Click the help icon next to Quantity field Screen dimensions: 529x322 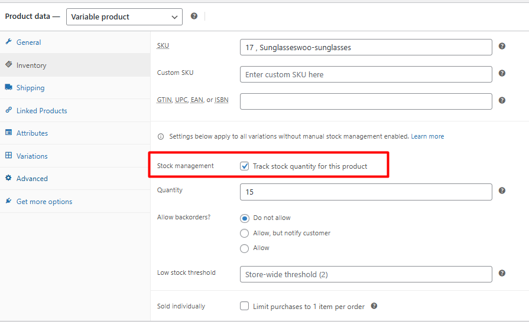point(502,190)
